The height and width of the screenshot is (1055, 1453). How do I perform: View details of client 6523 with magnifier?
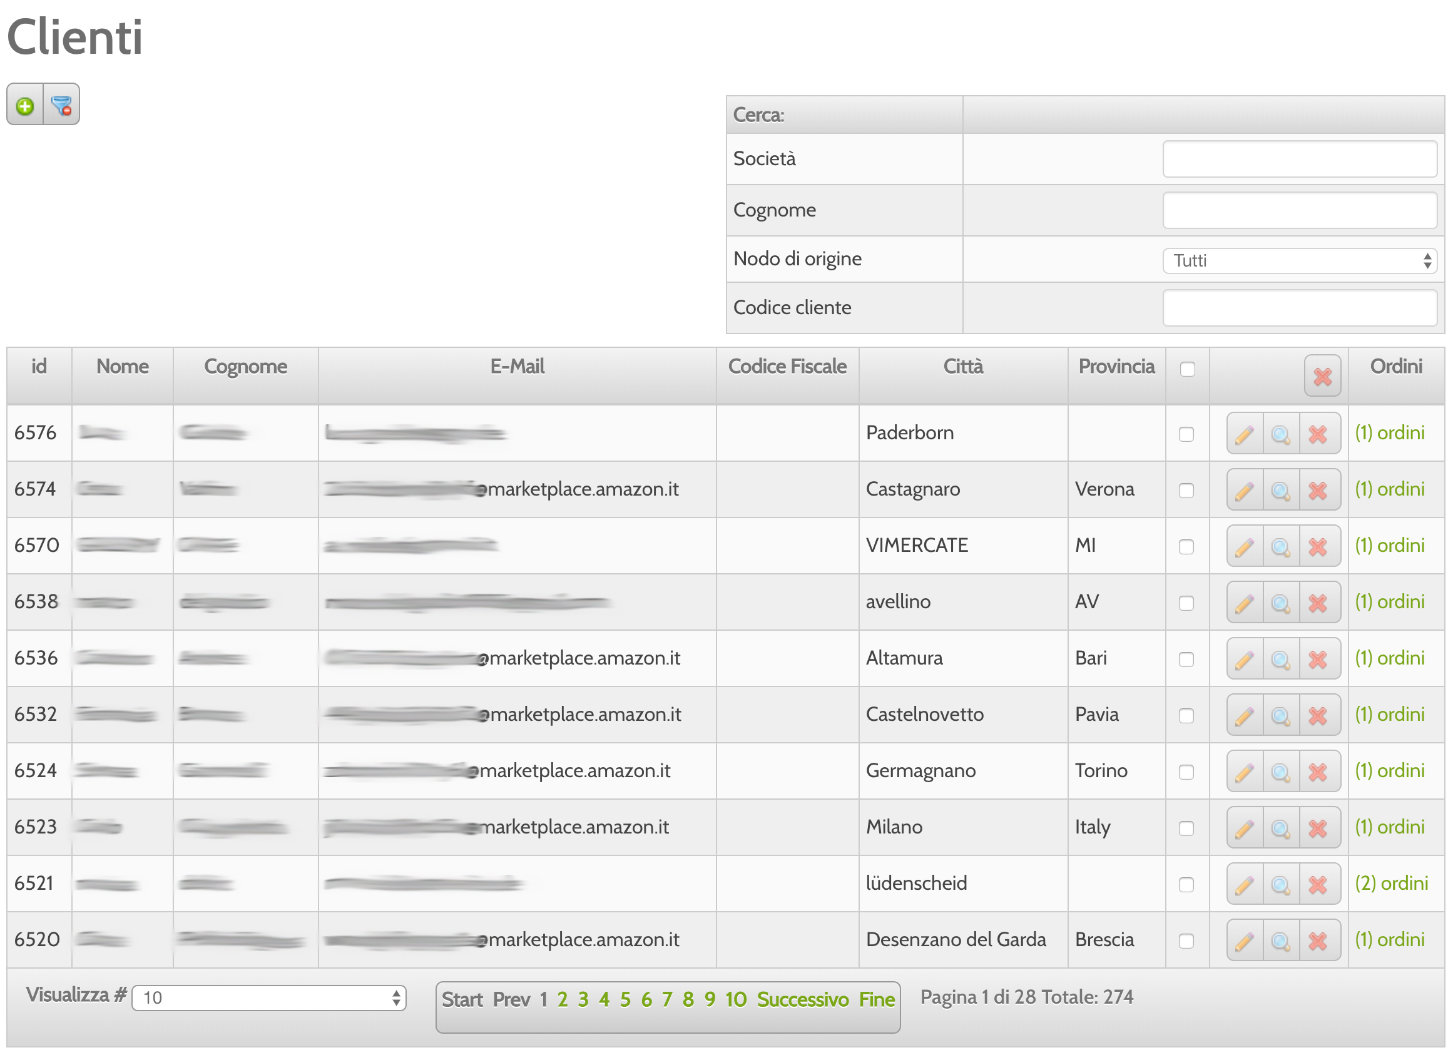pos(1282,827)
